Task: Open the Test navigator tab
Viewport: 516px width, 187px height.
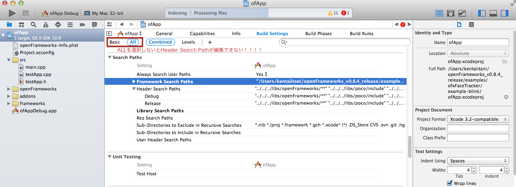Action: point(58,25)
